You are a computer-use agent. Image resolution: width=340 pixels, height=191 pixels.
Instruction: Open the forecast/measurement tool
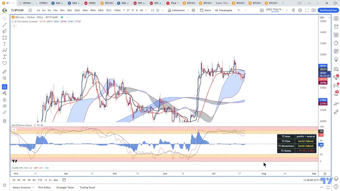click(5, 57)
